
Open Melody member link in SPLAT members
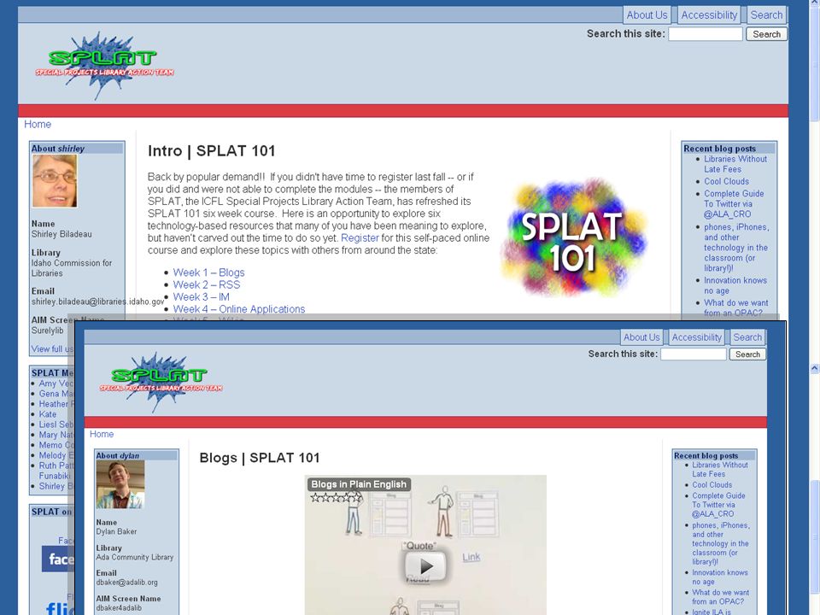[56, 455]
